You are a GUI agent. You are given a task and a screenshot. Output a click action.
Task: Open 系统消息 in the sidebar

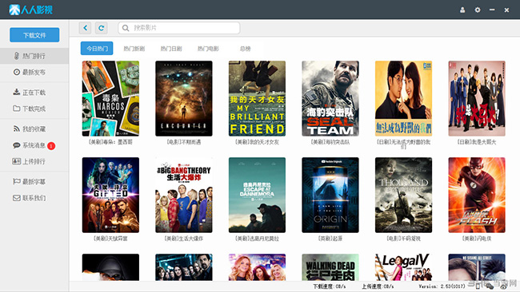click(x=34, y=145)
